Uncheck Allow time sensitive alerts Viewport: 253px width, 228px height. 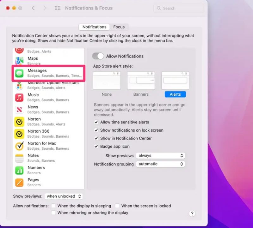(96, 122)
